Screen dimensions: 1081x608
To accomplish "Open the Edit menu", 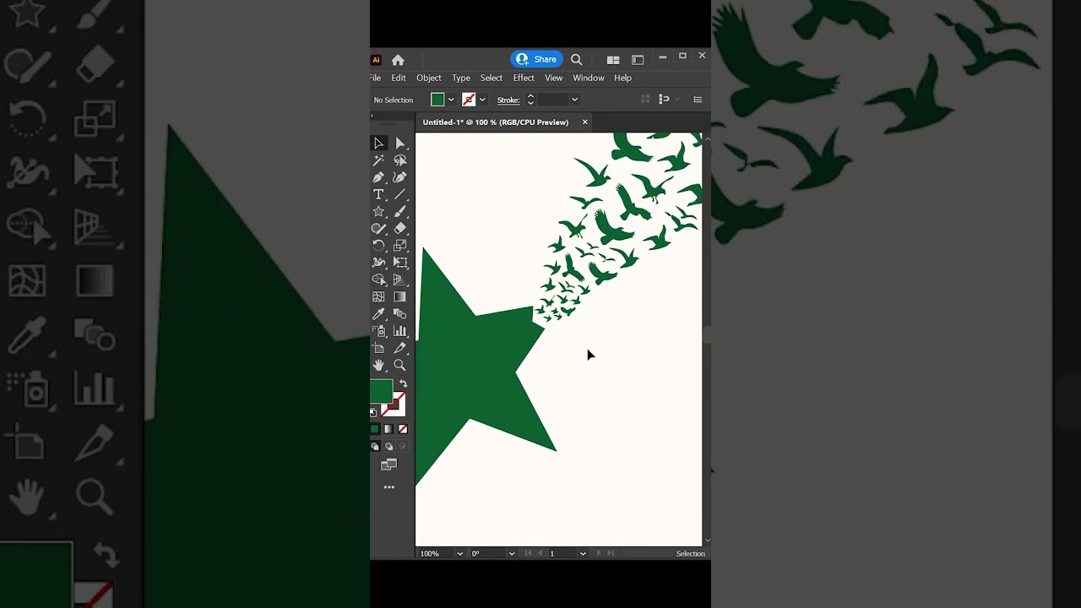I will [x=399, y=78].
